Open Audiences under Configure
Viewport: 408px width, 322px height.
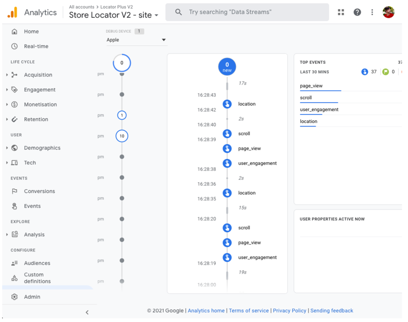37,263
